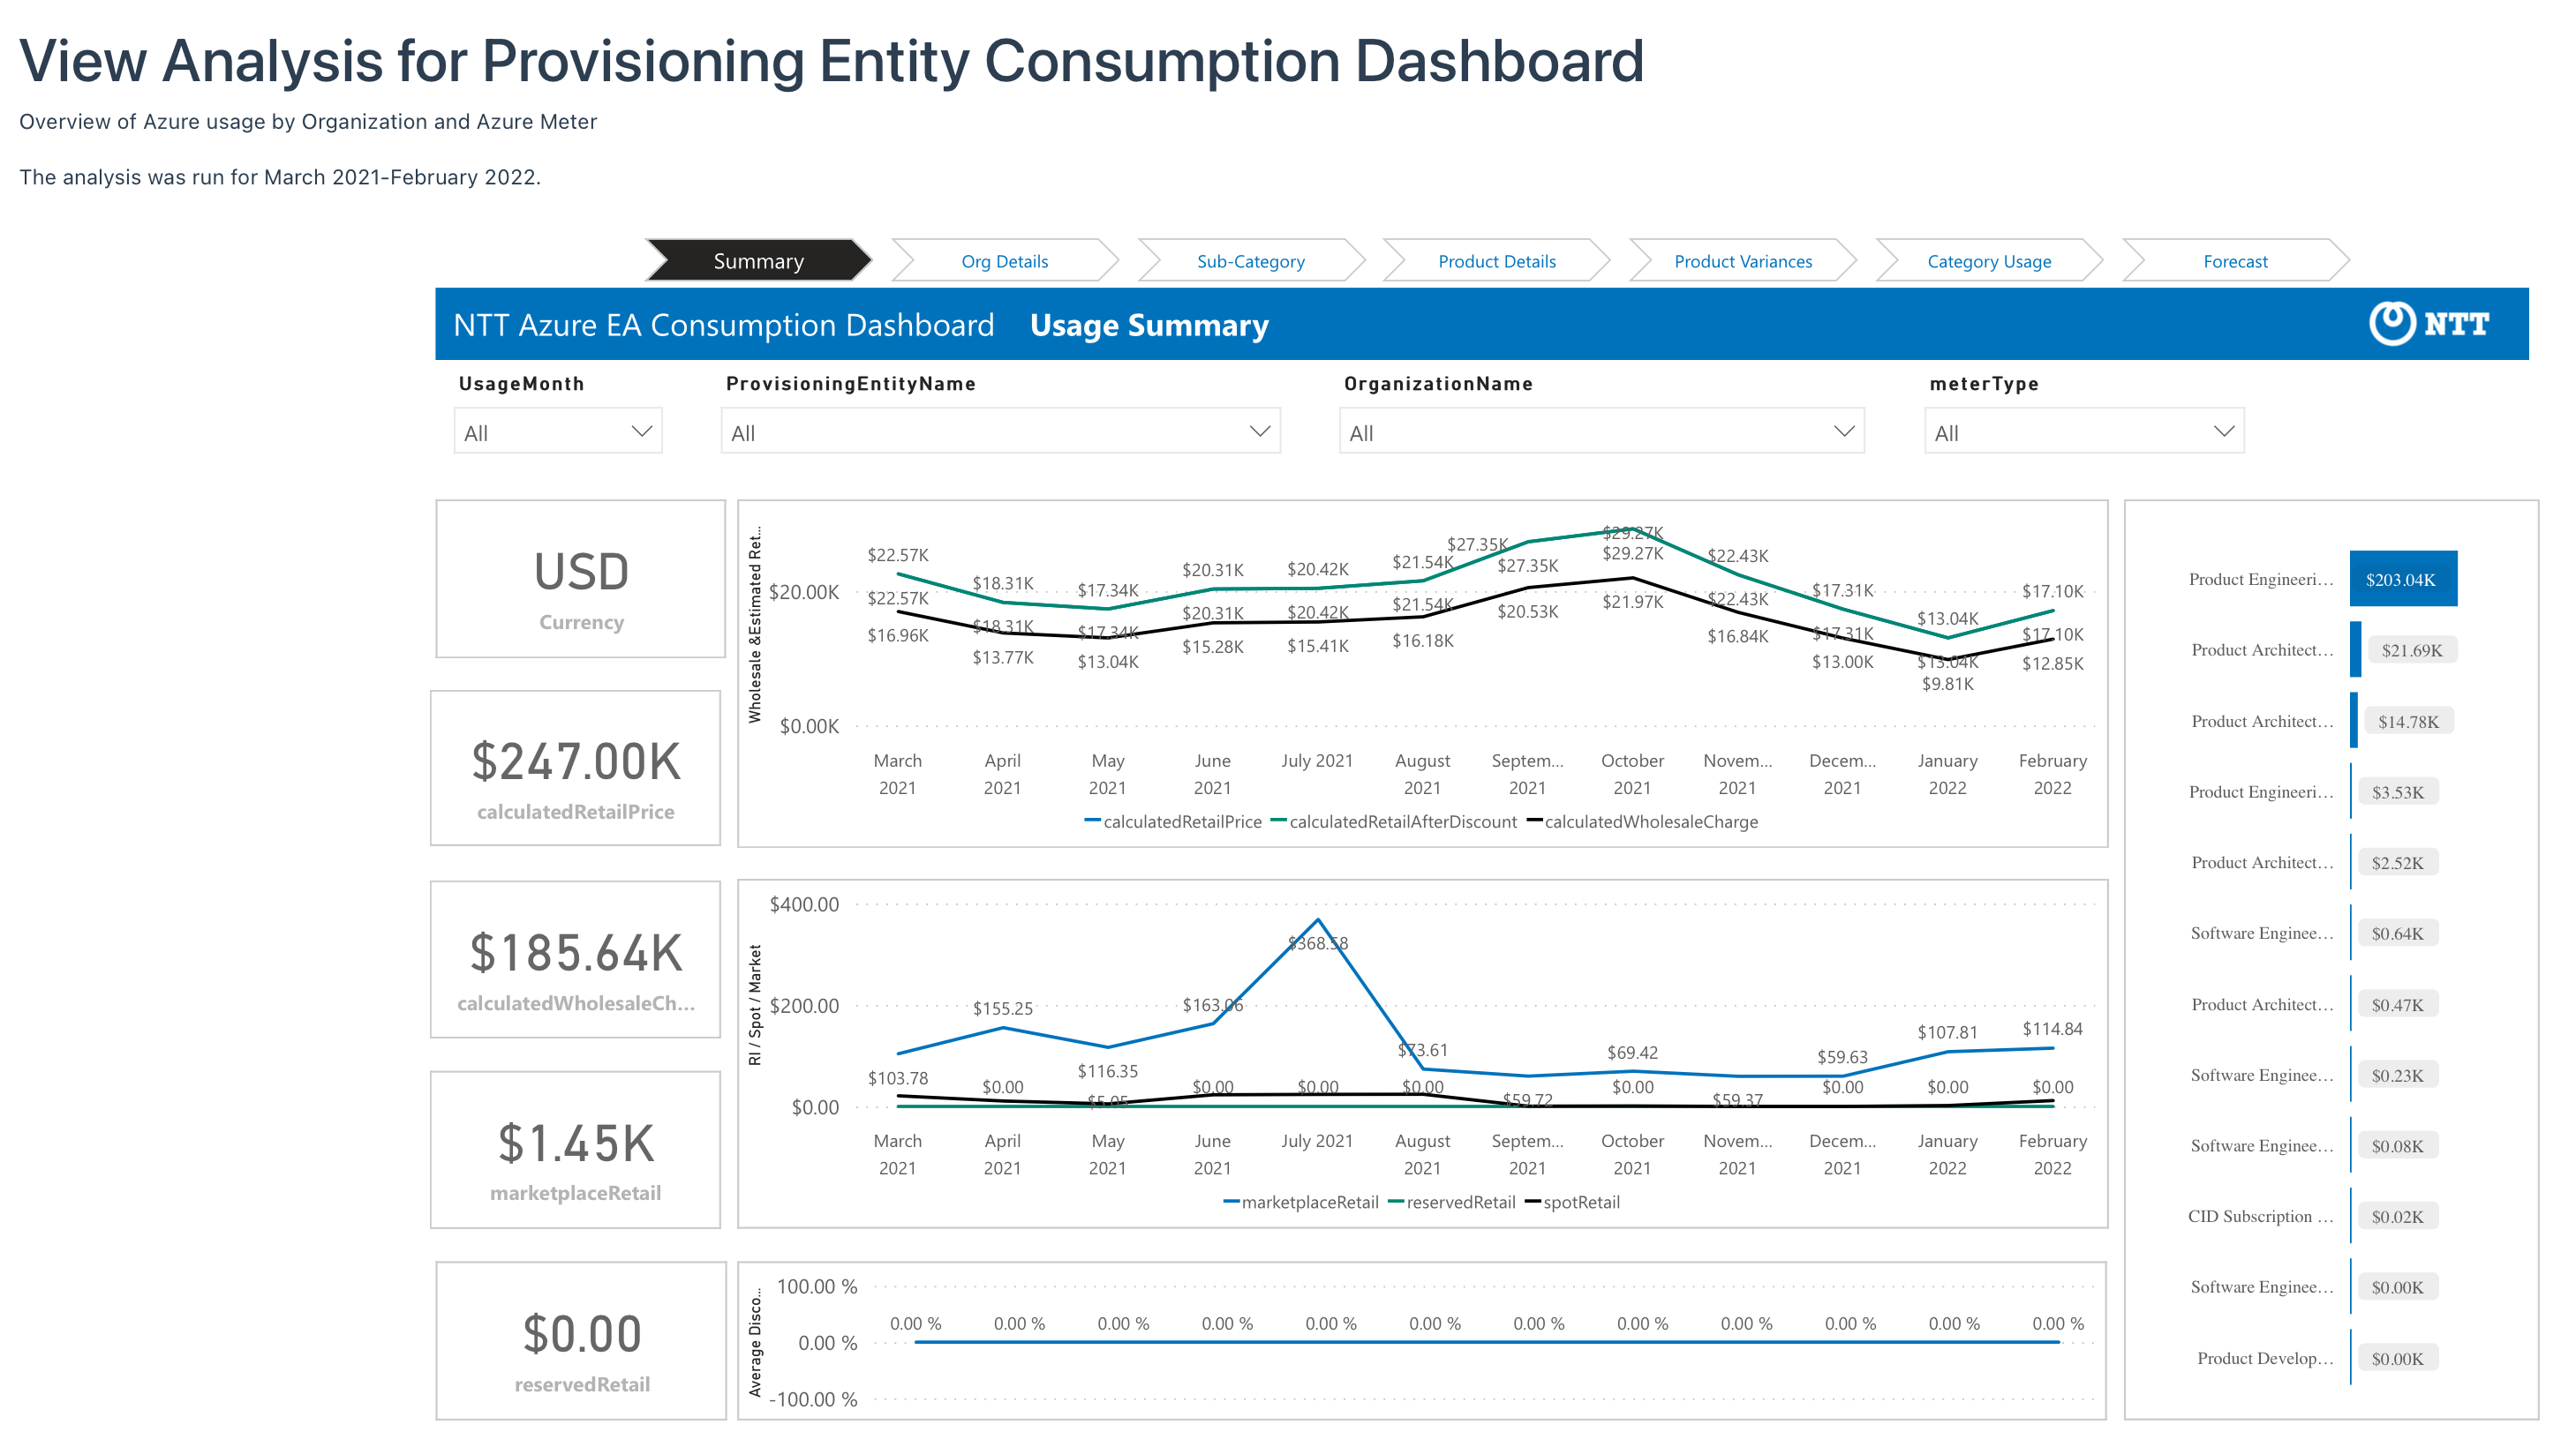This screenshot has height=1447, width=2576.
Task: Click the NTT logo in the header
Action: [x=2428, y=324]
